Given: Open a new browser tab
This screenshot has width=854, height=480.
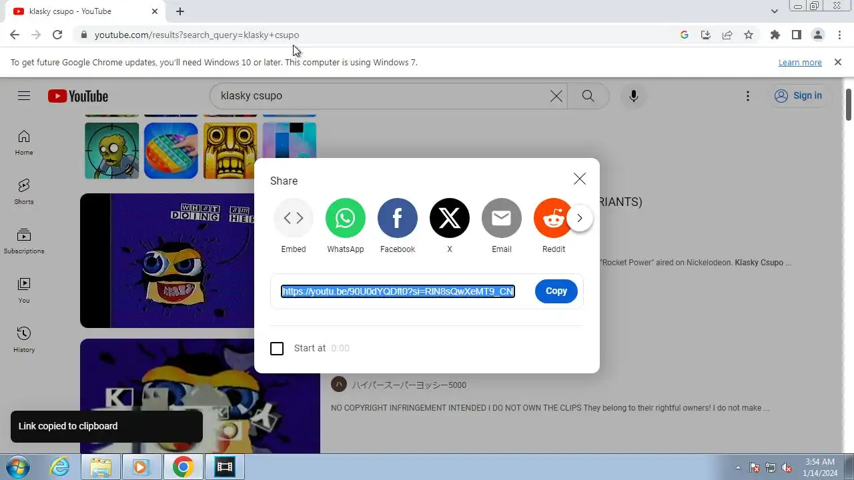Looking at the screenshot, I should click(180, 11).
